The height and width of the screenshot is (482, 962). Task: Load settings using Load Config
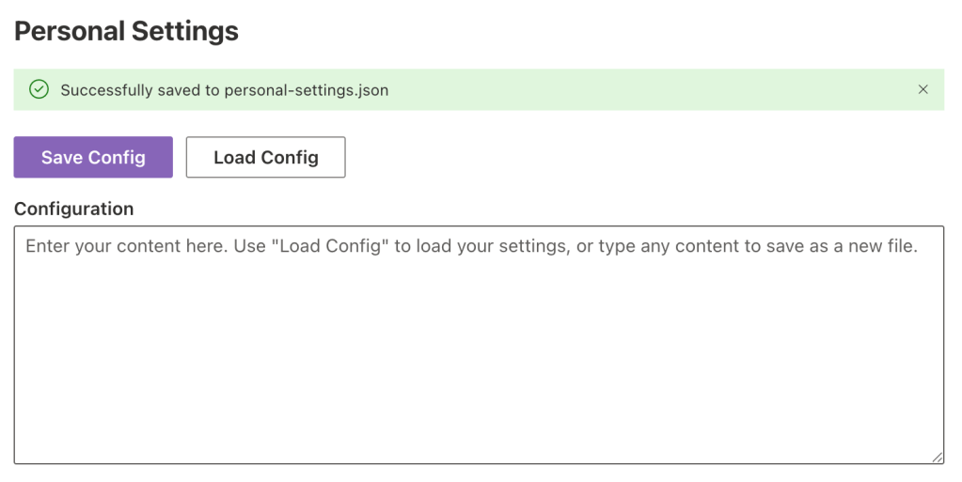265,157
